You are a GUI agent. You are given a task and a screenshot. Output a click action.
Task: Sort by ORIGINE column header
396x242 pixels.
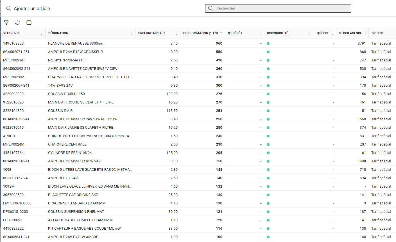pyautogui.click(x=377, y=33)
